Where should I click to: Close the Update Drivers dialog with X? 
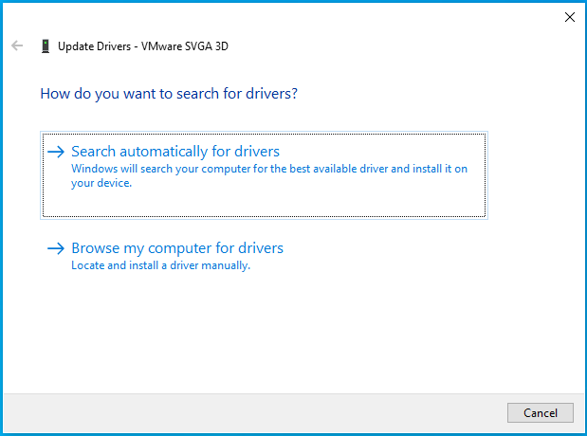pos(569,17)
